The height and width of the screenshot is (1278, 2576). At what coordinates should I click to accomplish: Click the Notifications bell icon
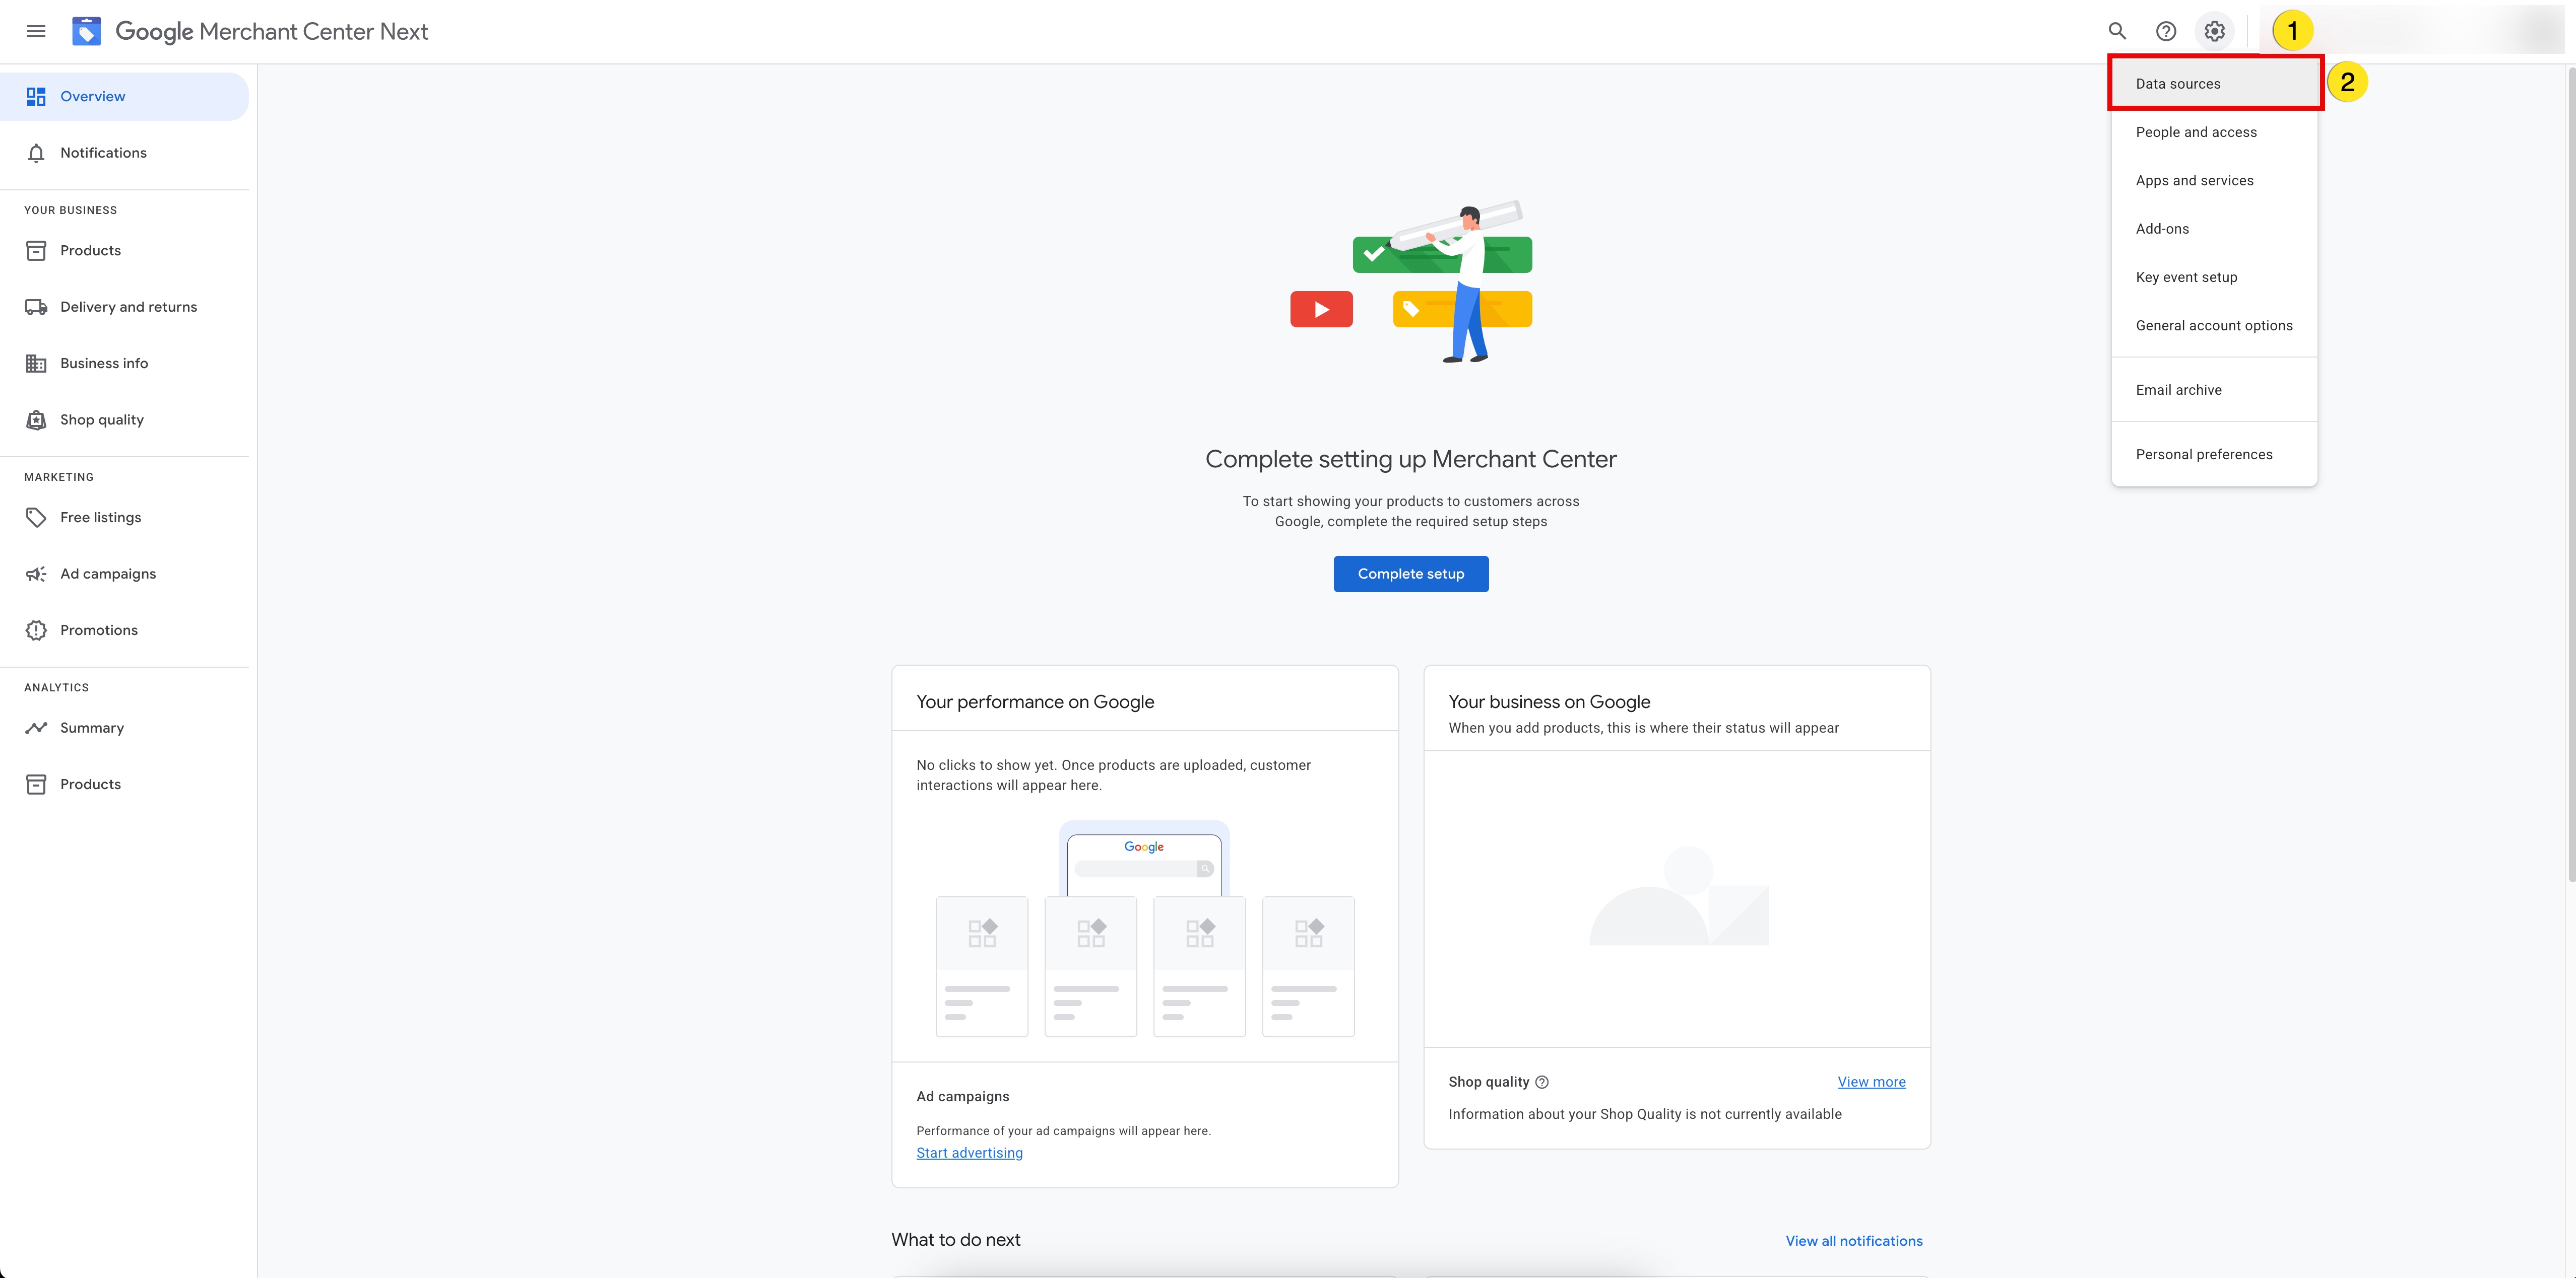coord(36,153)
